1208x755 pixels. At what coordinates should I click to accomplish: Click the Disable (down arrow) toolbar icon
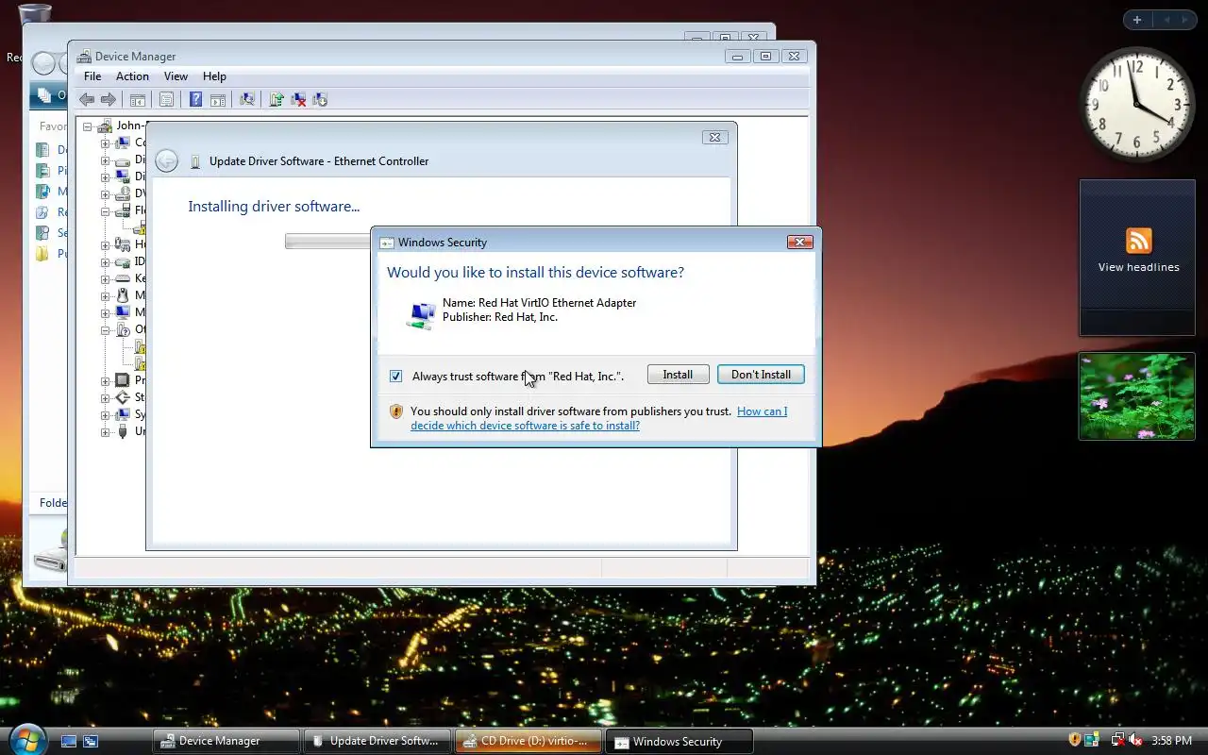pos(320,99)
